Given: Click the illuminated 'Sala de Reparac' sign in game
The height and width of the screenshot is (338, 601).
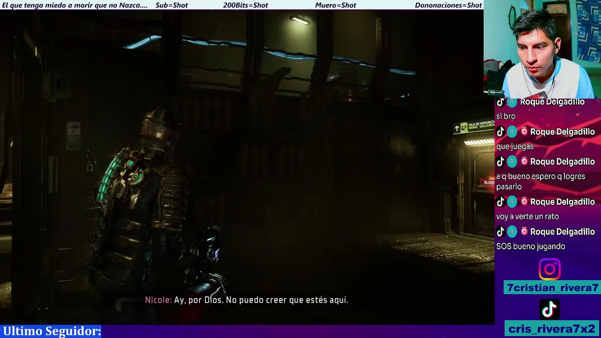Looking at the screenshot, I should pyautogui.click(x=474, y=127).
